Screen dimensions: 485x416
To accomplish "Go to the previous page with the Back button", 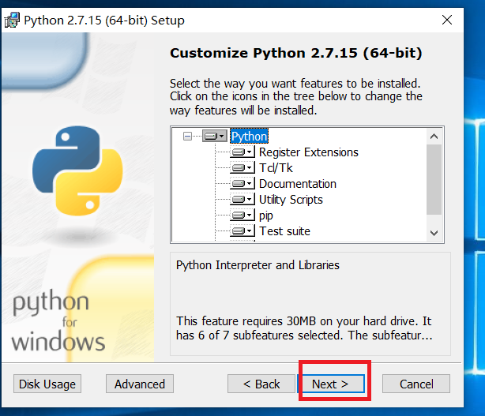I will [x=261, y=384].
